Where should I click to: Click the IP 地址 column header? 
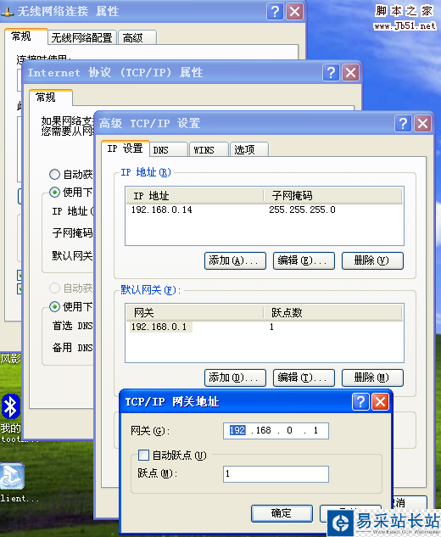coord(195,196)
